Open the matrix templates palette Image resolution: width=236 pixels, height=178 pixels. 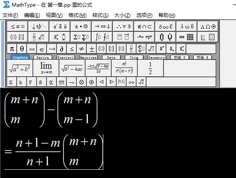[187, 37]
